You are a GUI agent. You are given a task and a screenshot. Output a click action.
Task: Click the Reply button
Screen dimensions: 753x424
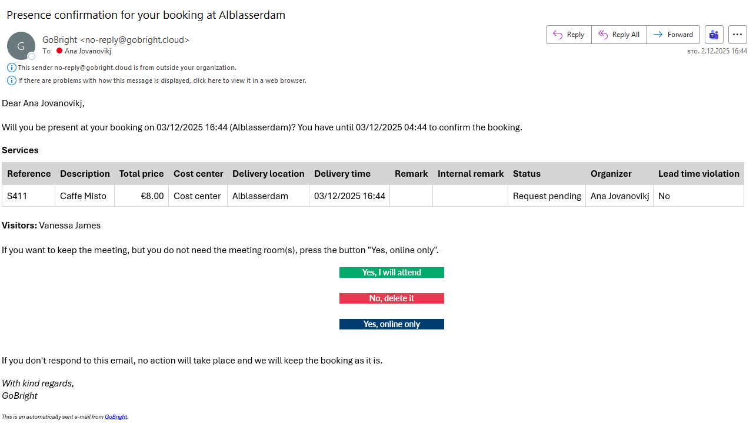click(x=568, y=35)
